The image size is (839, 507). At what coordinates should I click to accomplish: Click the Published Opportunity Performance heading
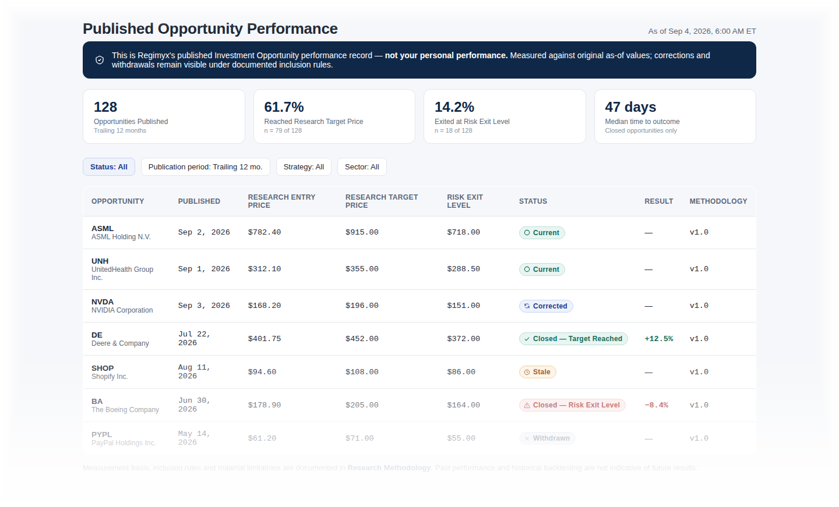[210, 29]
